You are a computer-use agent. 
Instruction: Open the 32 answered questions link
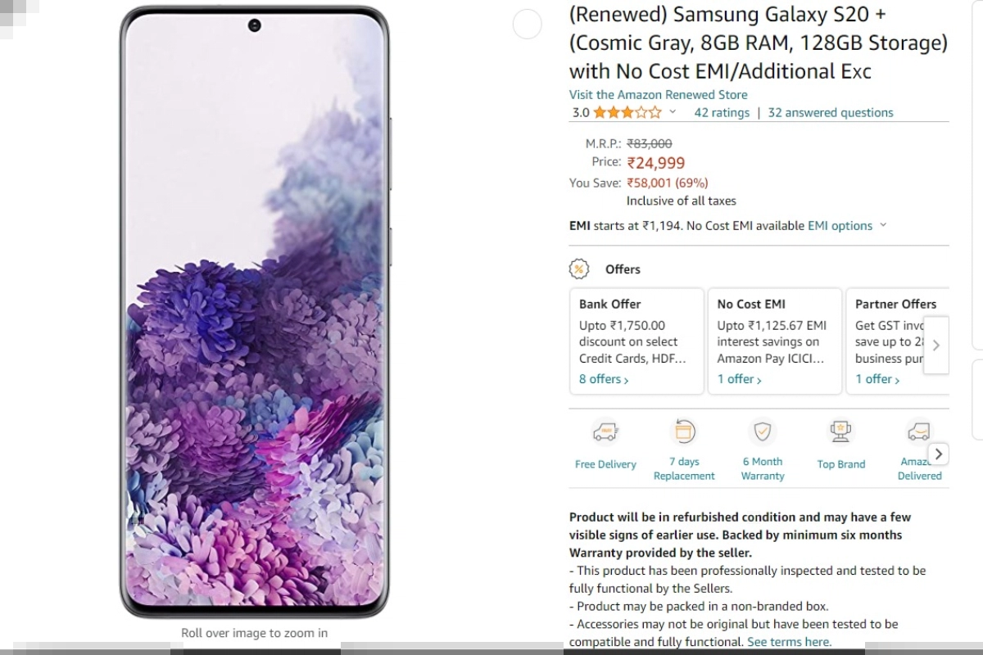831,112
